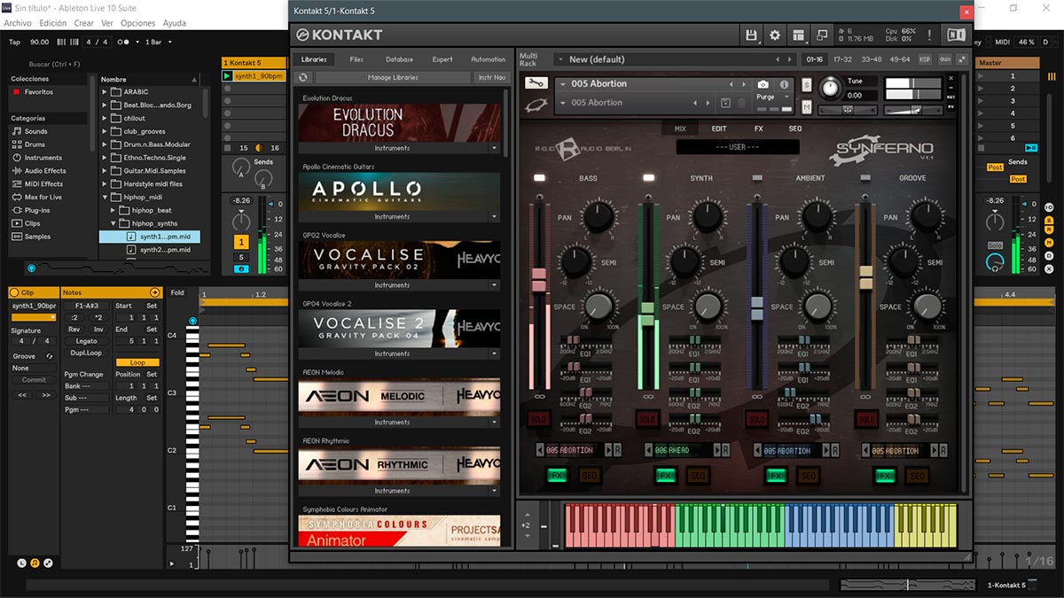Screen dimensions: 1064x598
Task: Open the Crear menu
Action: [x=84, y=23]
